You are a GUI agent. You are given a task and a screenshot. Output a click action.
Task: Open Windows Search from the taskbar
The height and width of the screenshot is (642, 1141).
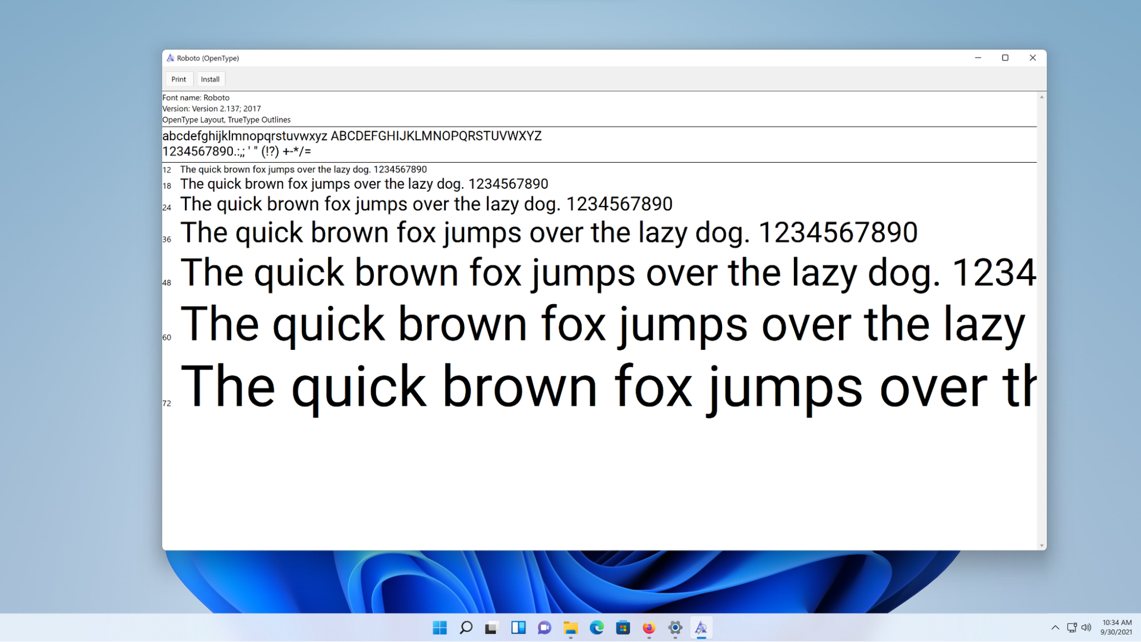pos(466,628)
